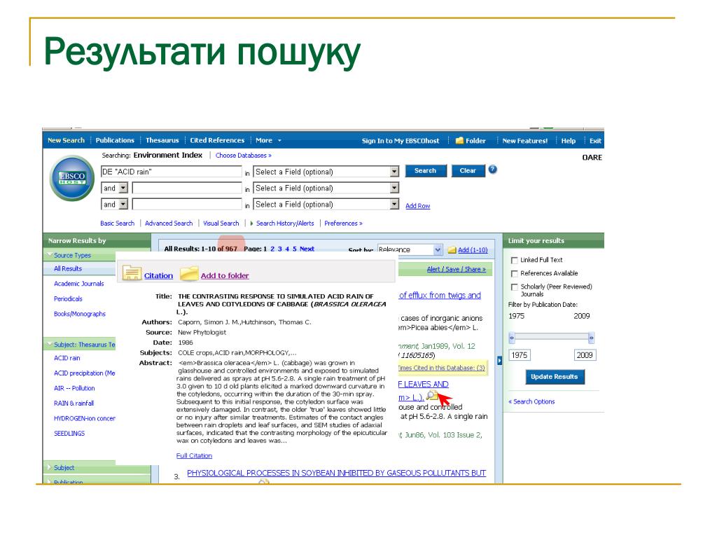Enable the References Available checkbox
Image resolution: width=717 pixels, height=538 pixels.
click(515, 274)
